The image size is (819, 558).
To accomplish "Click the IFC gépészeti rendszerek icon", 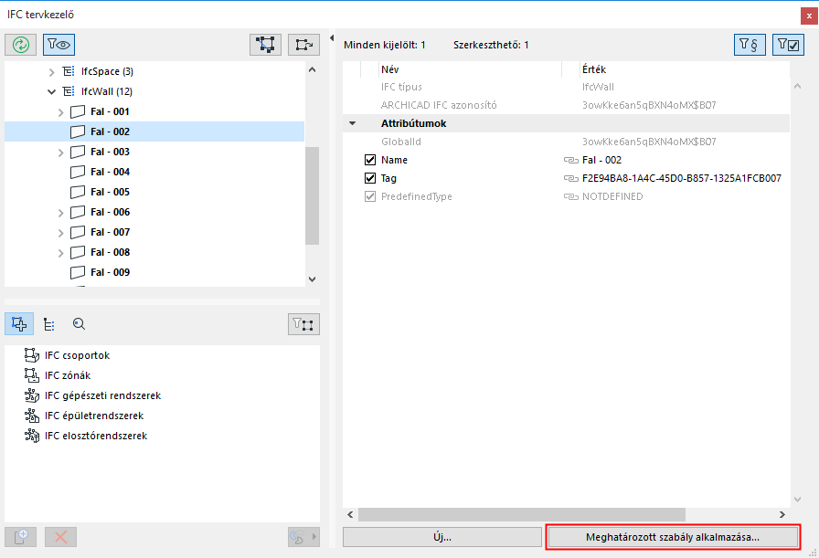I will [32, 395].
